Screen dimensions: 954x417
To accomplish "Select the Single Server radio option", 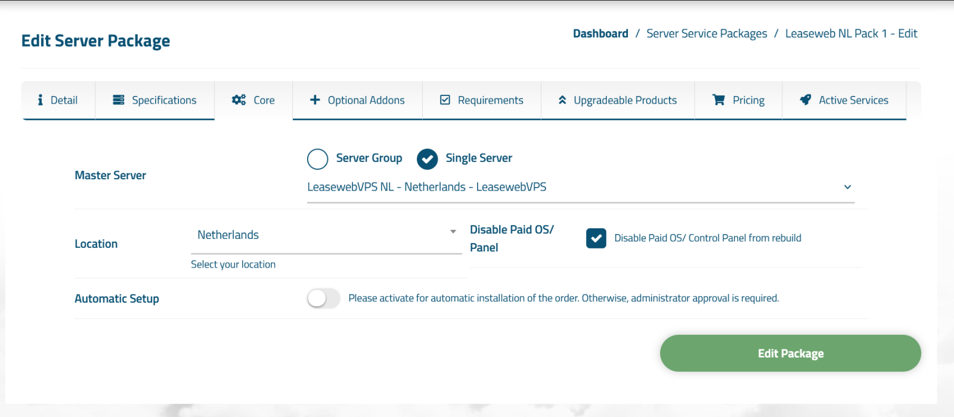I will point(427,159).
